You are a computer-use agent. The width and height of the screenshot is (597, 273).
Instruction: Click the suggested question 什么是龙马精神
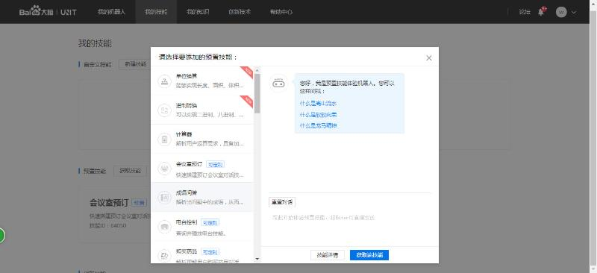pyautogui.click(x=318, y=125)
